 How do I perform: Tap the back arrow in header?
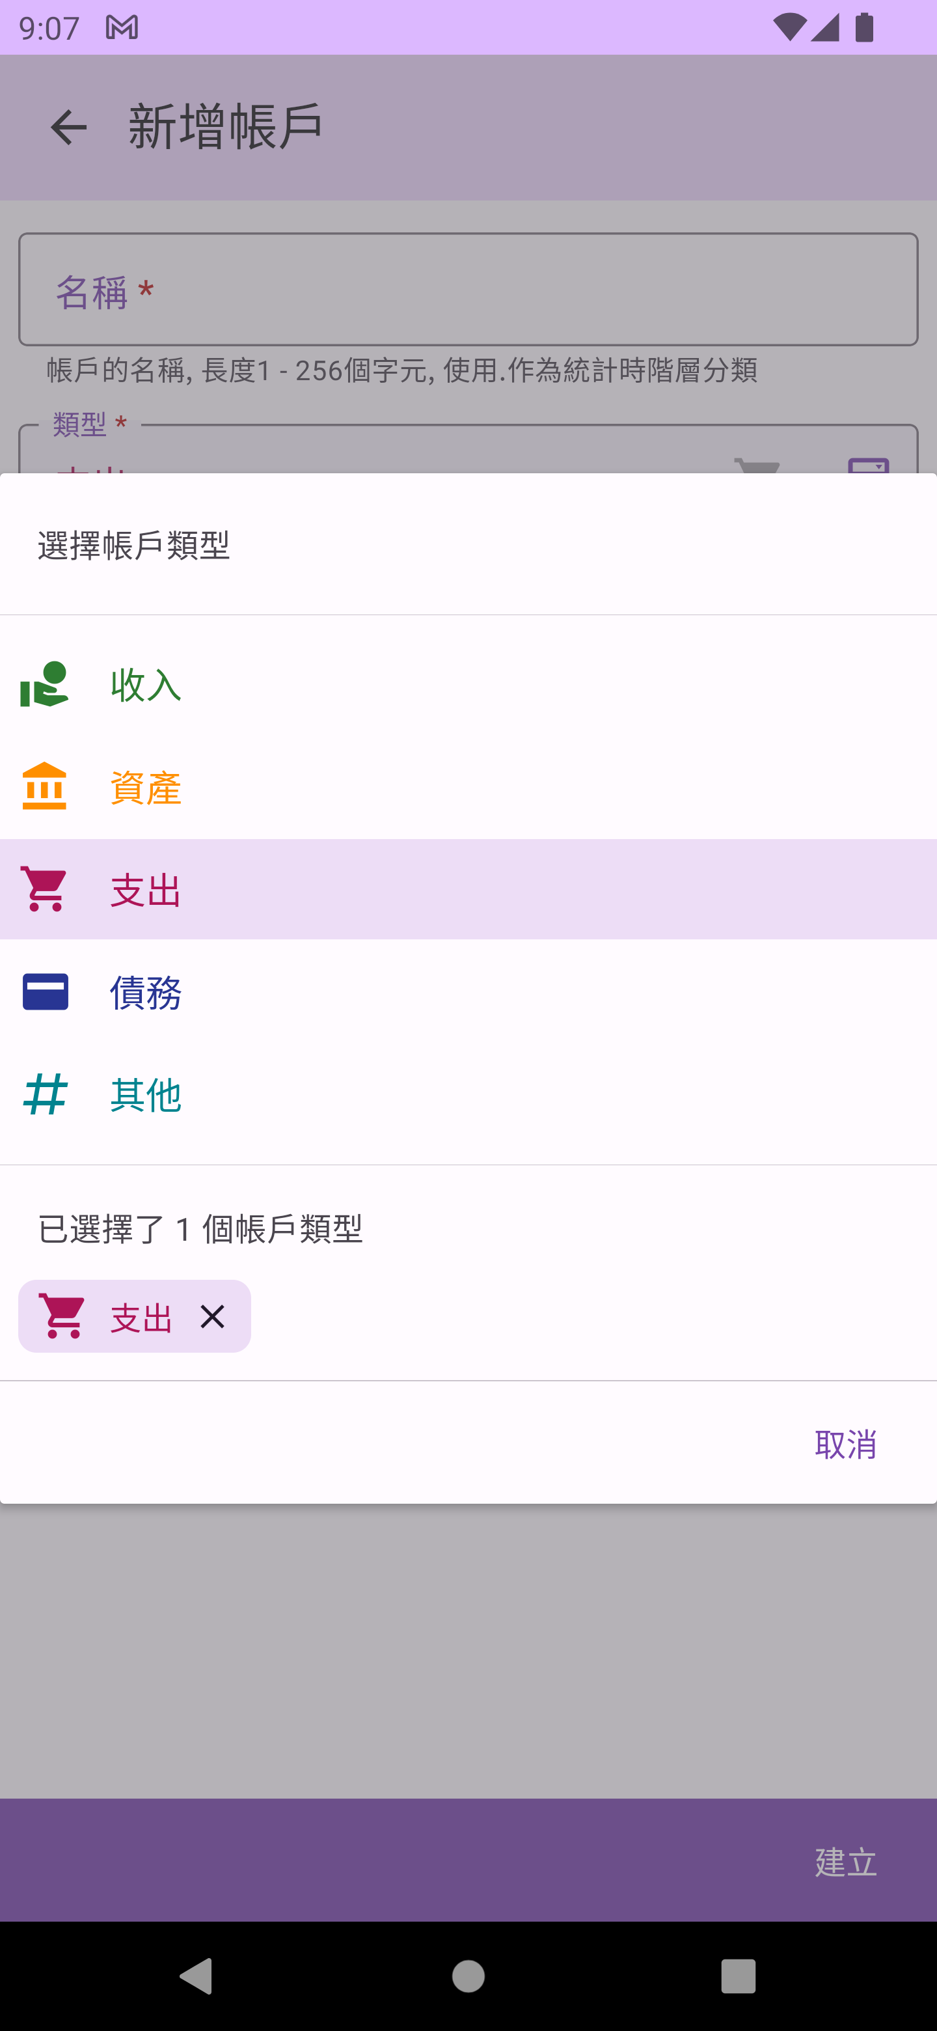pyautogui.click(x=68, y=128)
